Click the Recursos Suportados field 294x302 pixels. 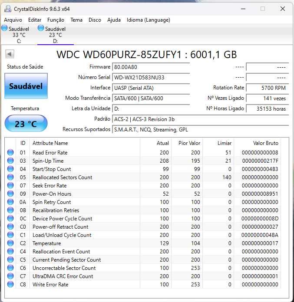click(201, 130)
